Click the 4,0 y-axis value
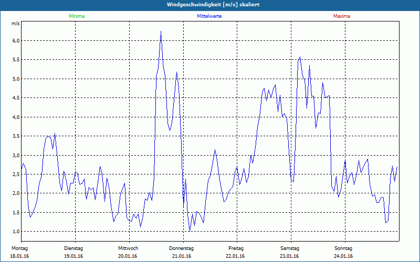Image resolution: width=420 pixels, height=262 pixels. (16, 117)
